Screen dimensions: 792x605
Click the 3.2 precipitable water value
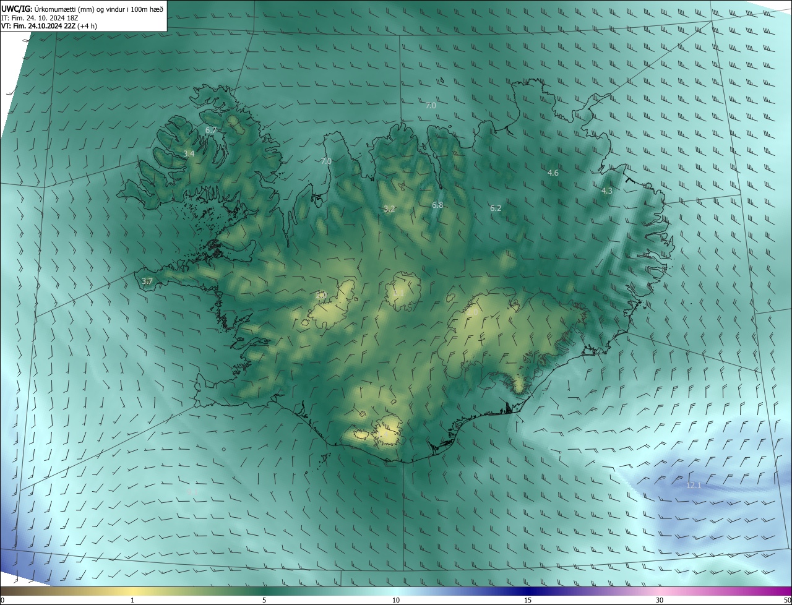point(389,208)
